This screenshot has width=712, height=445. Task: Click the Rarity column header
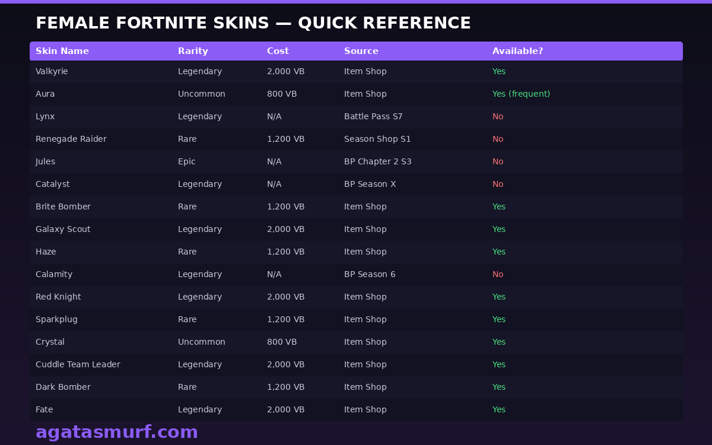pos(193,51)
